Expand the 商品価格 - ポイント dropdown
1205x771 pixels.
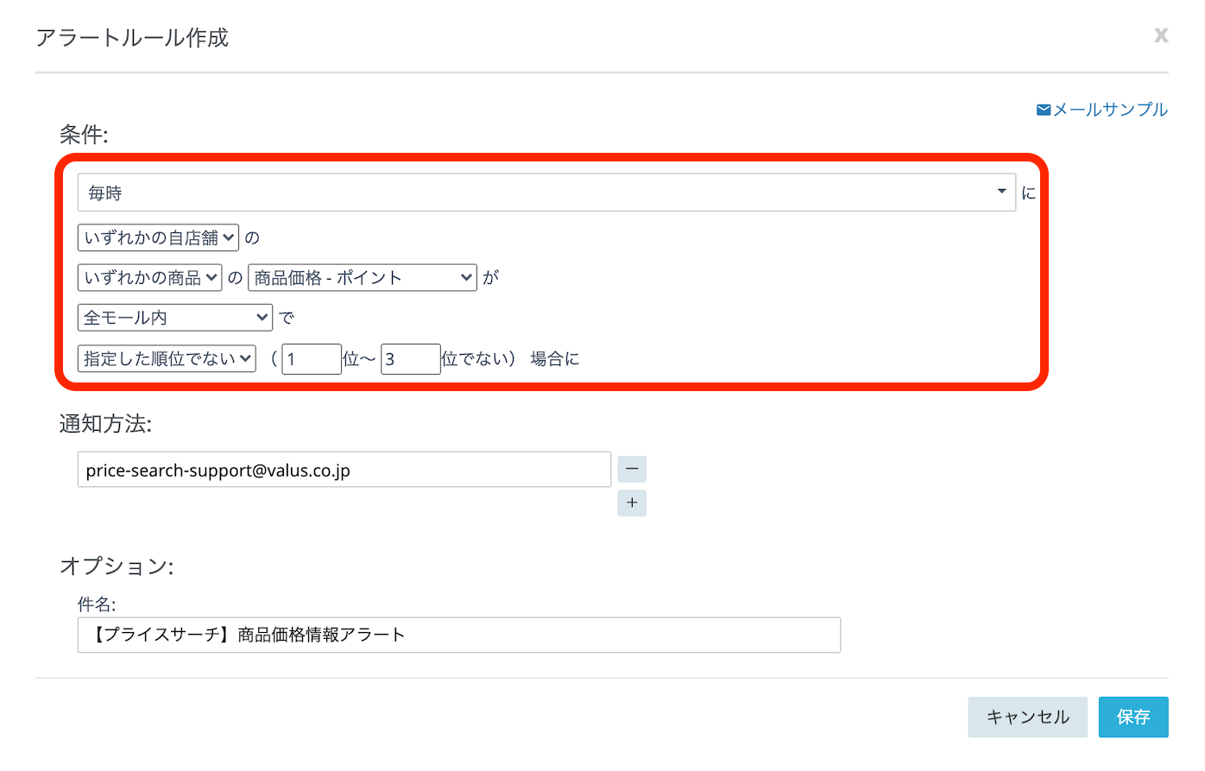362,277
